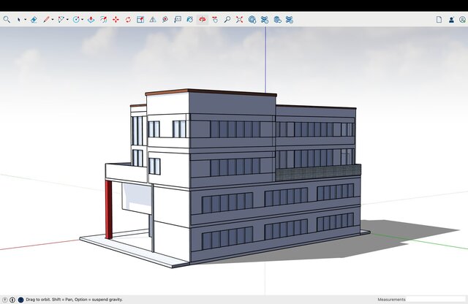Choose the Rotate tool
Viewport: 468px width, 304px height.
[x=128, y=20]
